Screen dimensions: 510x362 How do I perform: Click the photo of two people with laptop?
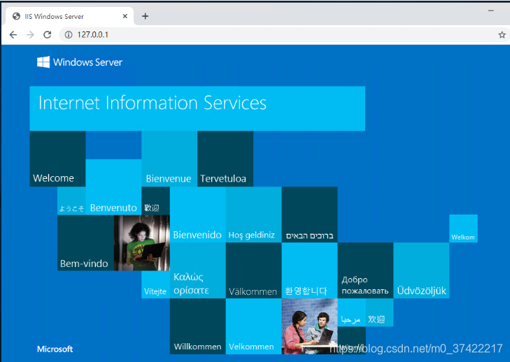[x=310, y=326]
